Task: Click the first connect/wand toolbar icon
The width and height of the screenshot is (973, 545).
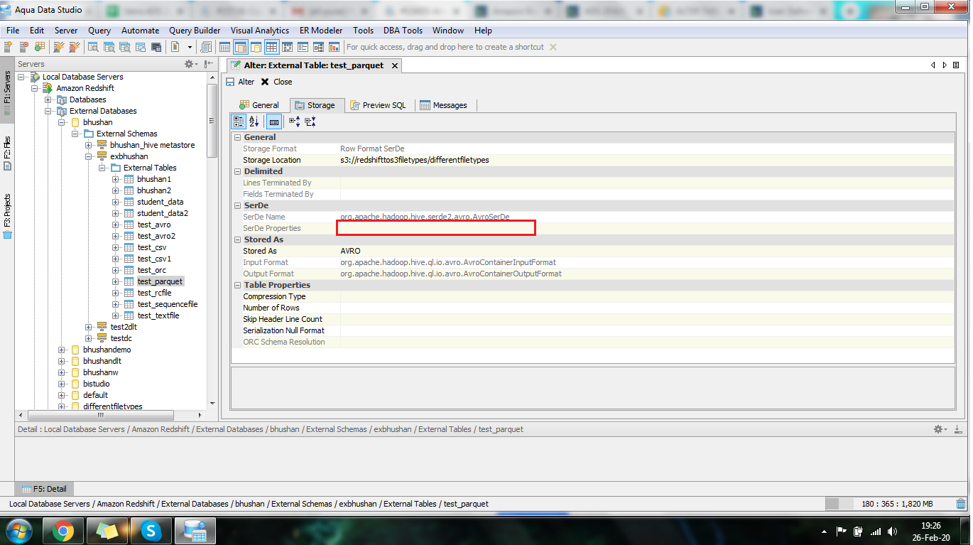Action: click(59, 47)
